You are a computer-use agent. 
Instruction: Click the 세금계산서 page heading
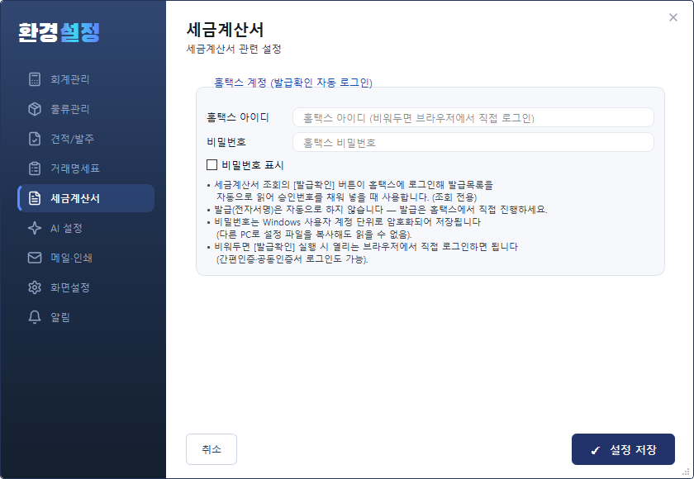pos(226,30)
